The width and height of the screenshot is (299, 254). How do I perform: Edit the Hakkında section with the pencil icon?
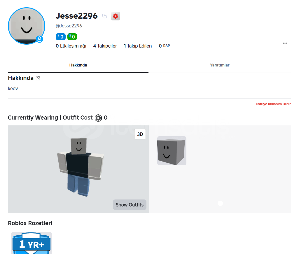point(38,78)
